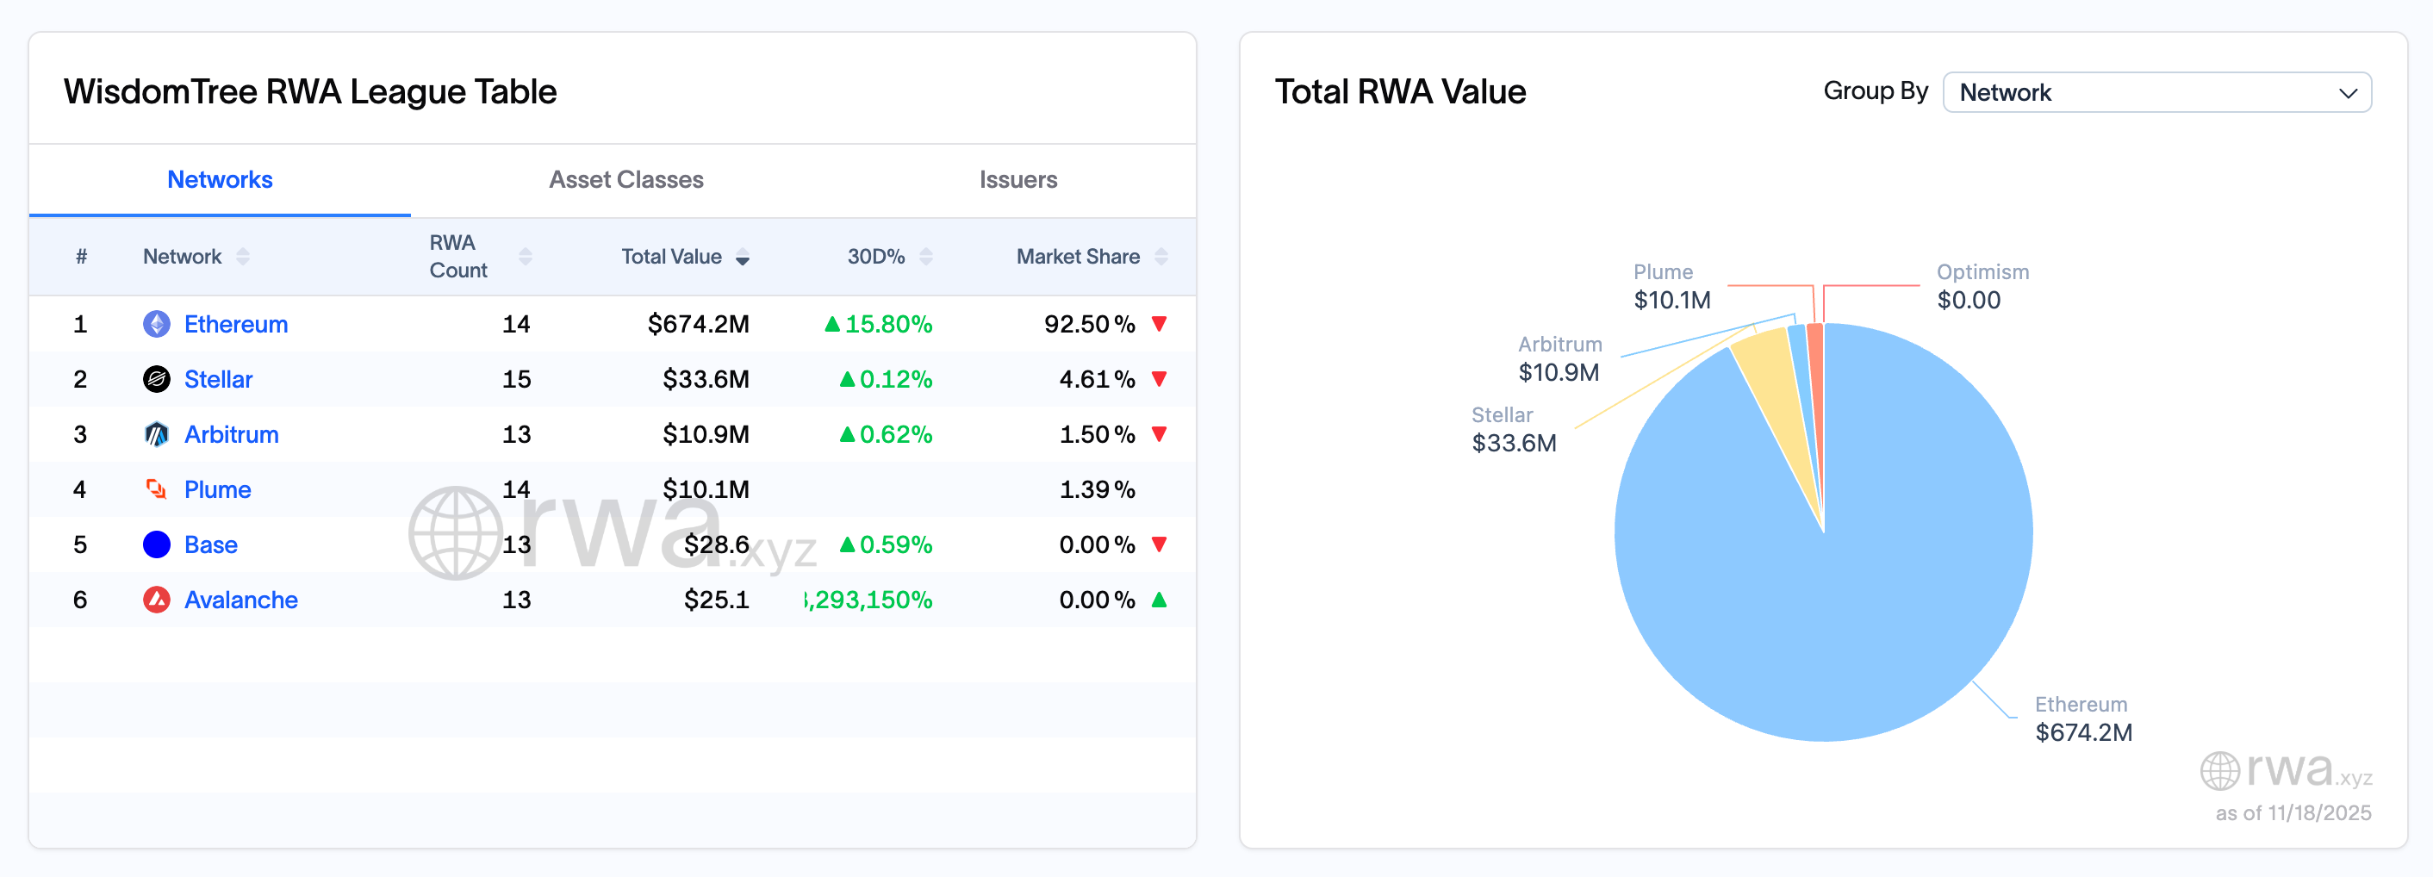
Task: Open the Group By Network dropdown
Action: 2156,92
